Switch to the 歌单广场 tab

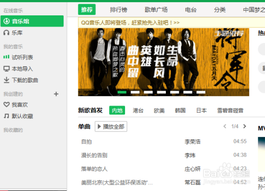(156, 10)
